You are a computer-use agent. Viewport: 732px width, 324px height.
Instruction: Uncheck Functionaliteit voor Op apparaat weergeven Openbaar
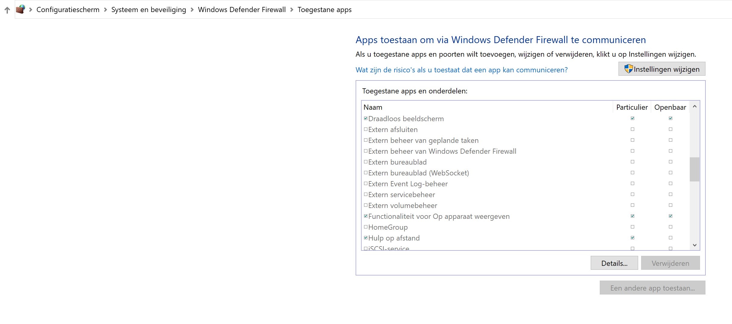670,216
